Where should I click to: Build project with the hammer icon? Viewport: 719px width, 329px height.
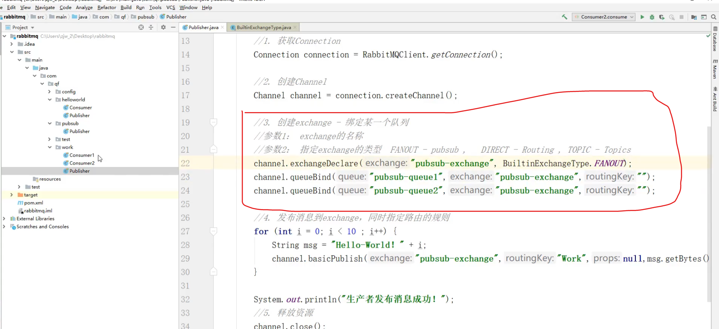[x=565, y=17]
